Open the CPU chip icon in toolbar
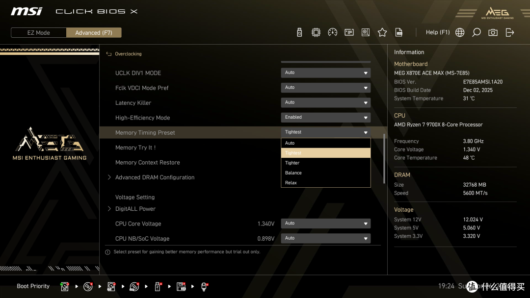Image resolution: width=530 pixels, height=298 pixels. 316,32
